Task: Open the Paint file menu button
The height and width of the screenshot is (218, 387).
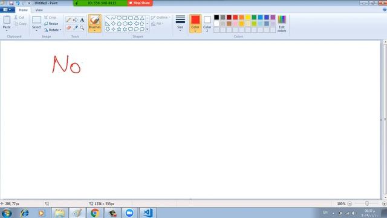Action: pos(7,10)
